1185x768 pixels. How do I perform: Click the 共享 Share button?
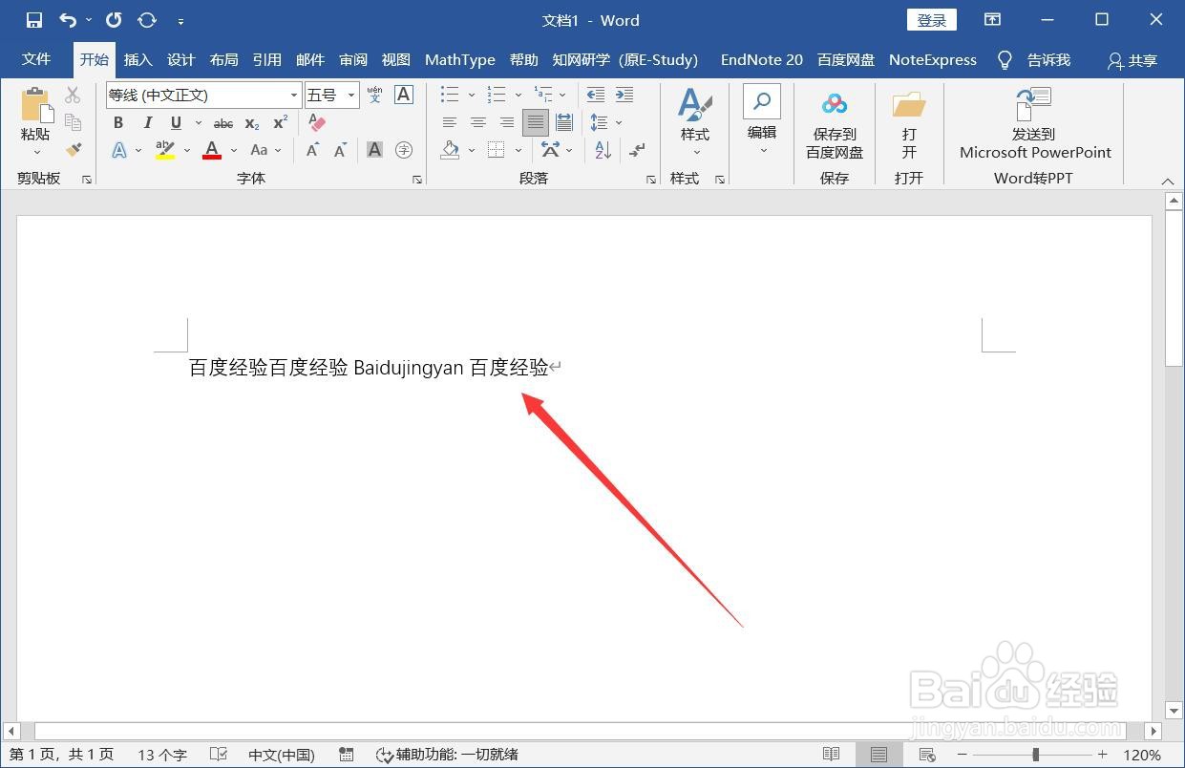click(1132, 60)
